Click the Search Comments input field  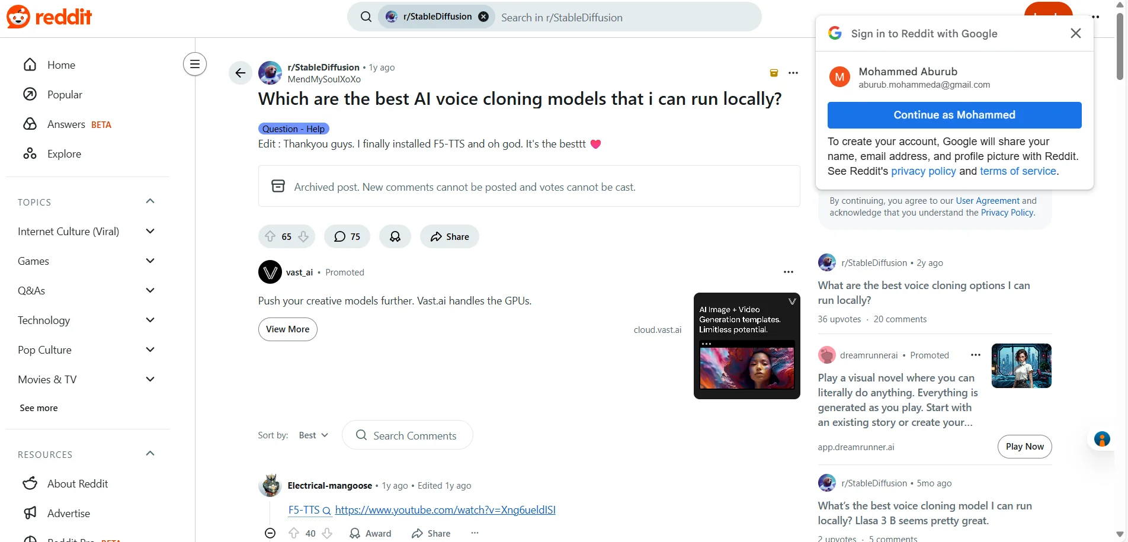(x=415, y=435)
